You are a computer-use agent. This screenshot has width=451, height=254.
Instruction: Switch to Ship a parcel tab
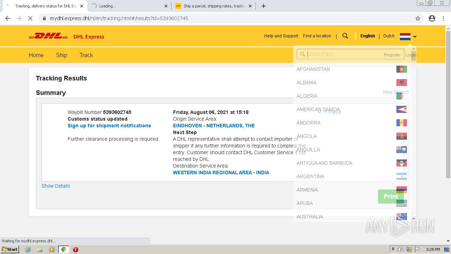[x=214, y=6]
